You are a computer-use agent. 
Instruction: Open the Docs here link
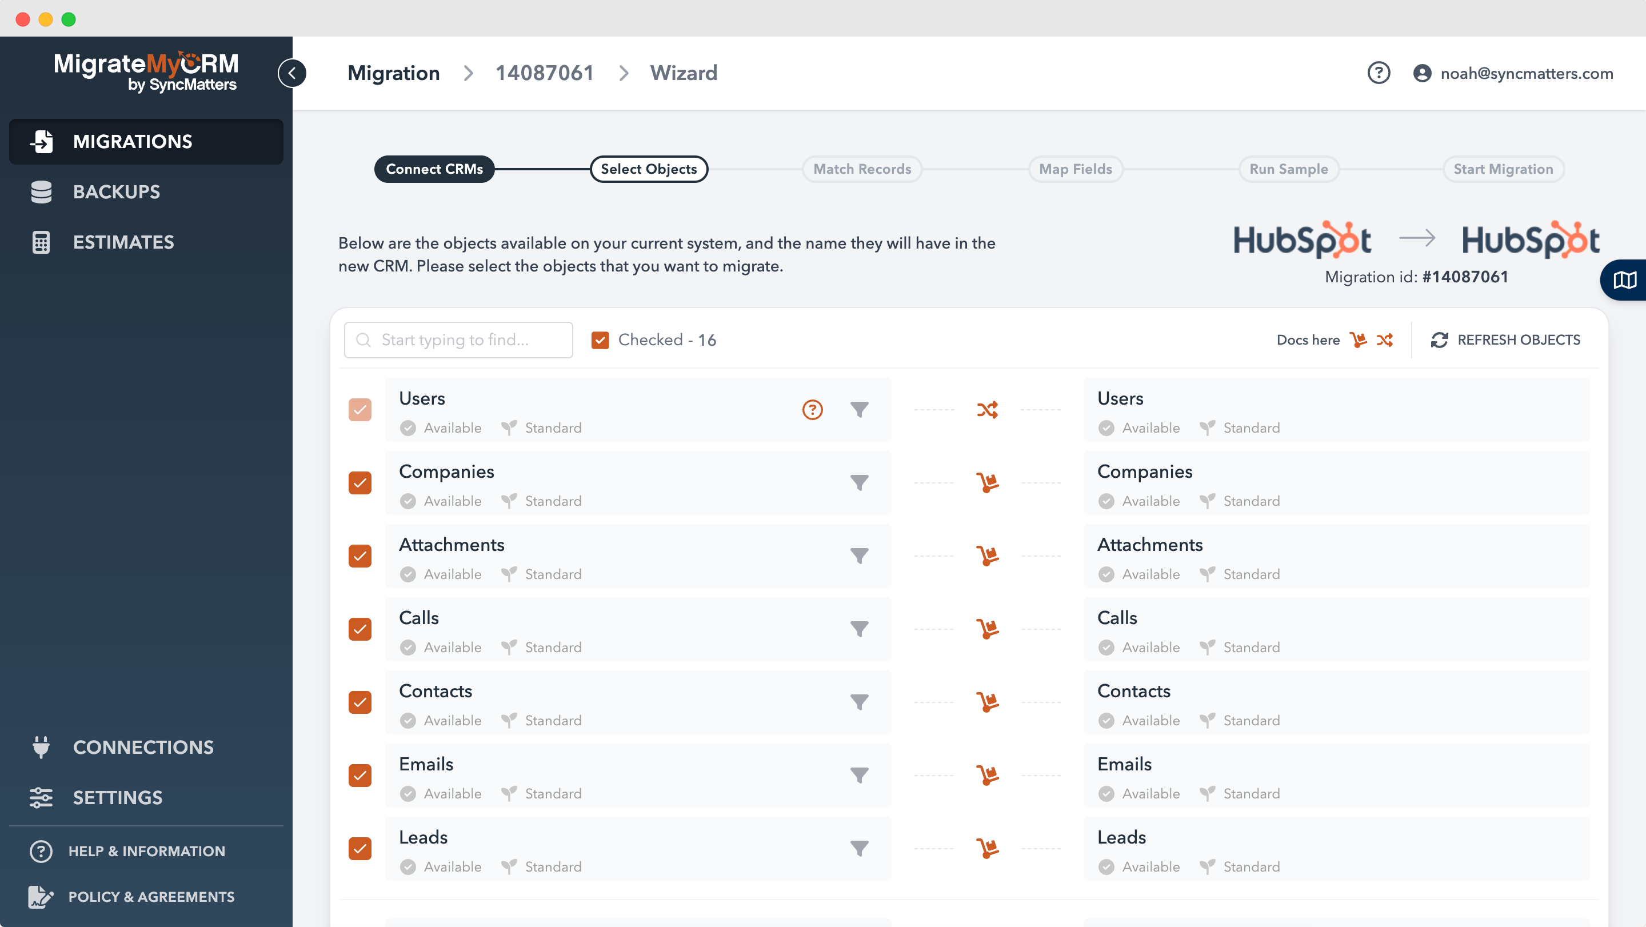tap(1309, 340)
